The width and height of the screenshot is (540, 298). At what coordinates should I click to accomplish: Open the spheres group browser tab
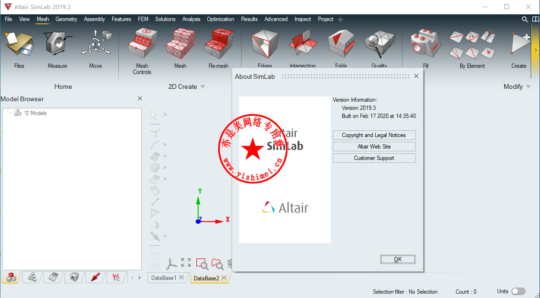tap(32, 277)
